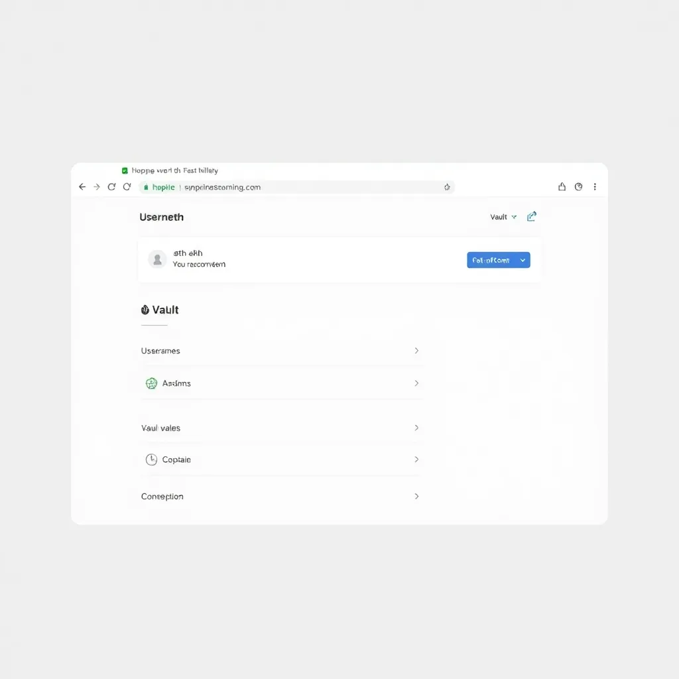Click the green icon beside Aadims
The height and width of the screenshot is (679, 679).
point(151,383)
